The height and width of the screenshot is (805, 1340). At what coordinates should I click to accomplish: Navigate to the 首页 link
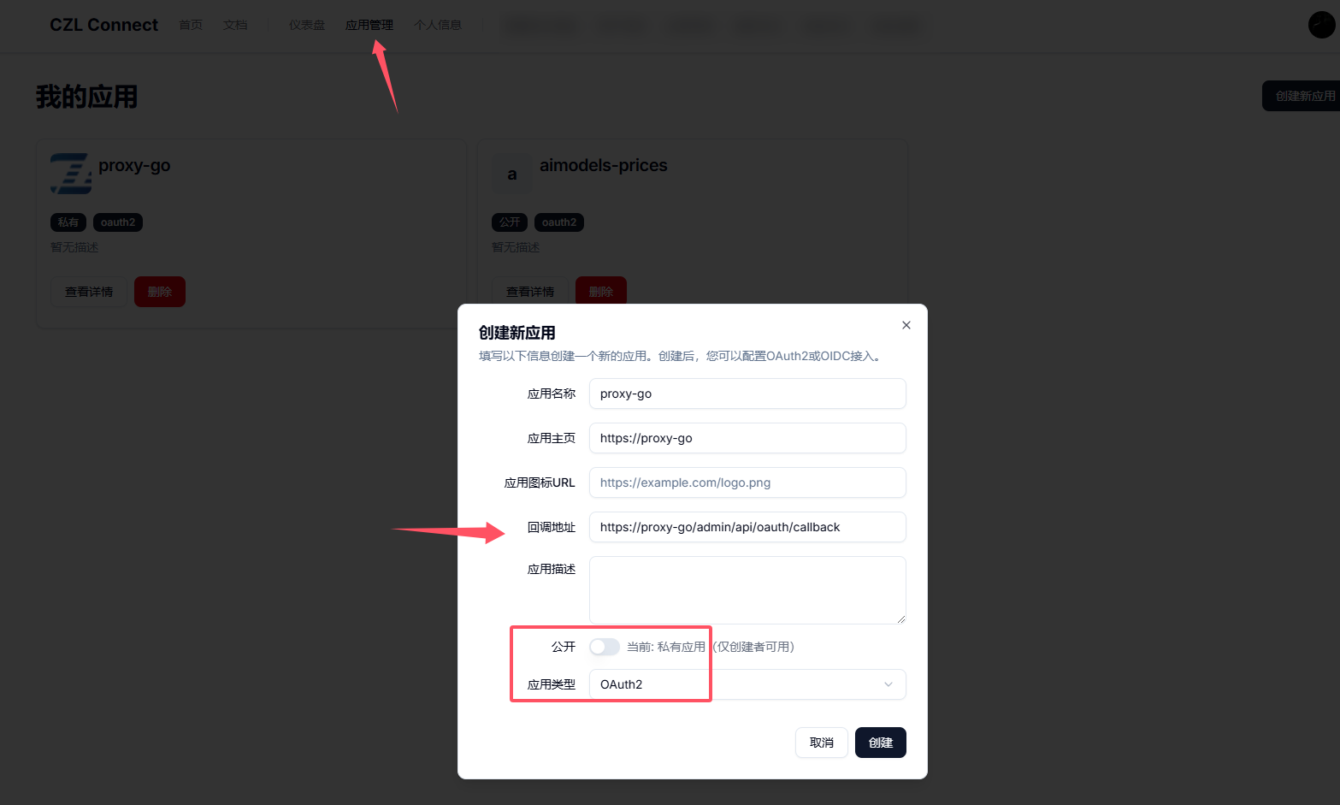pos(191,25)
